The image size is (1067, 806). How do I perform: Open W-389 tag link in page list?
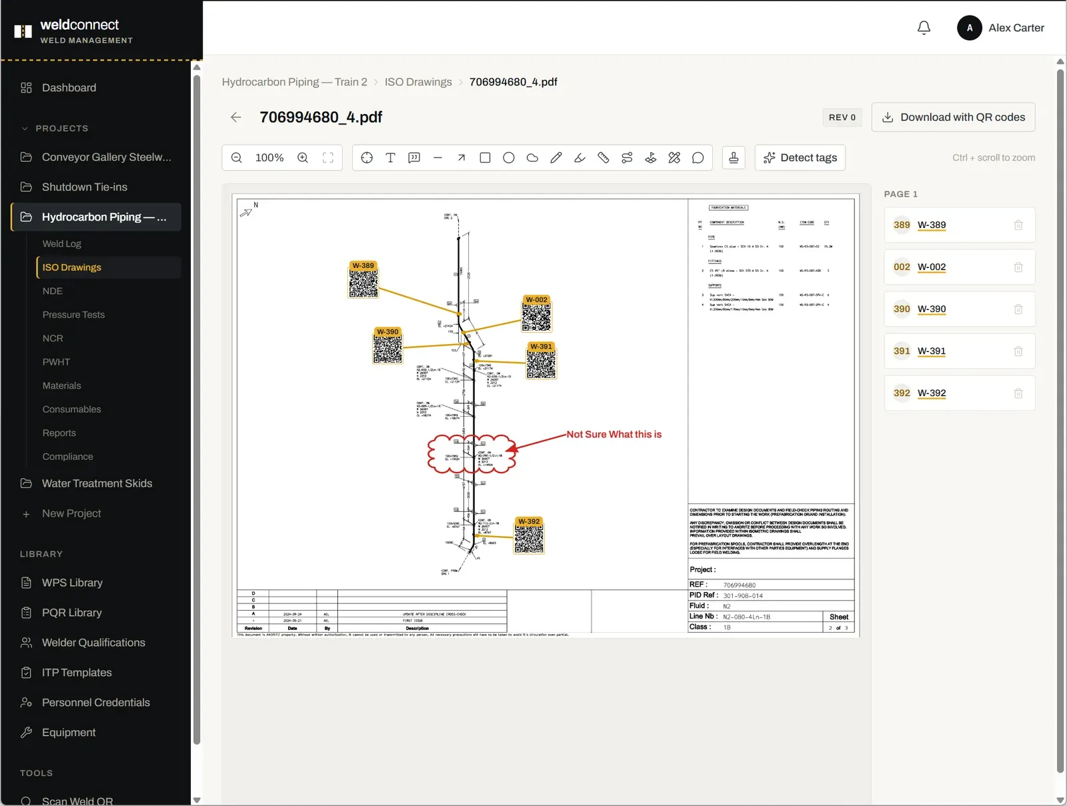pyautogui.click(x=932, y=225)
